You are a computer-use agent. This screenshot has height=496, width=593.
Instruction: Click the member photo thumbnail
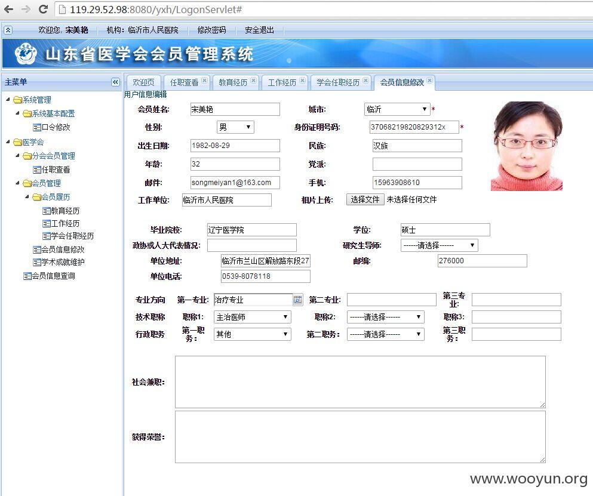pyautogui.click(x=527, y=146)
